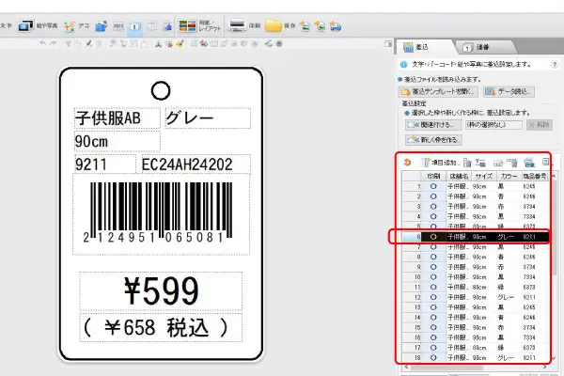This screenshot has height=376, width=564.
Task: Select the （¥658 税込） text frame
Action: click(161, 327)
